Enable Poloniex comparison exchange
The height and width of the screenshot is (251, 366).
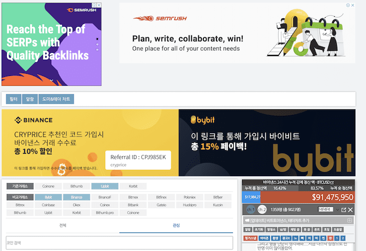click(x=189, y=197)
